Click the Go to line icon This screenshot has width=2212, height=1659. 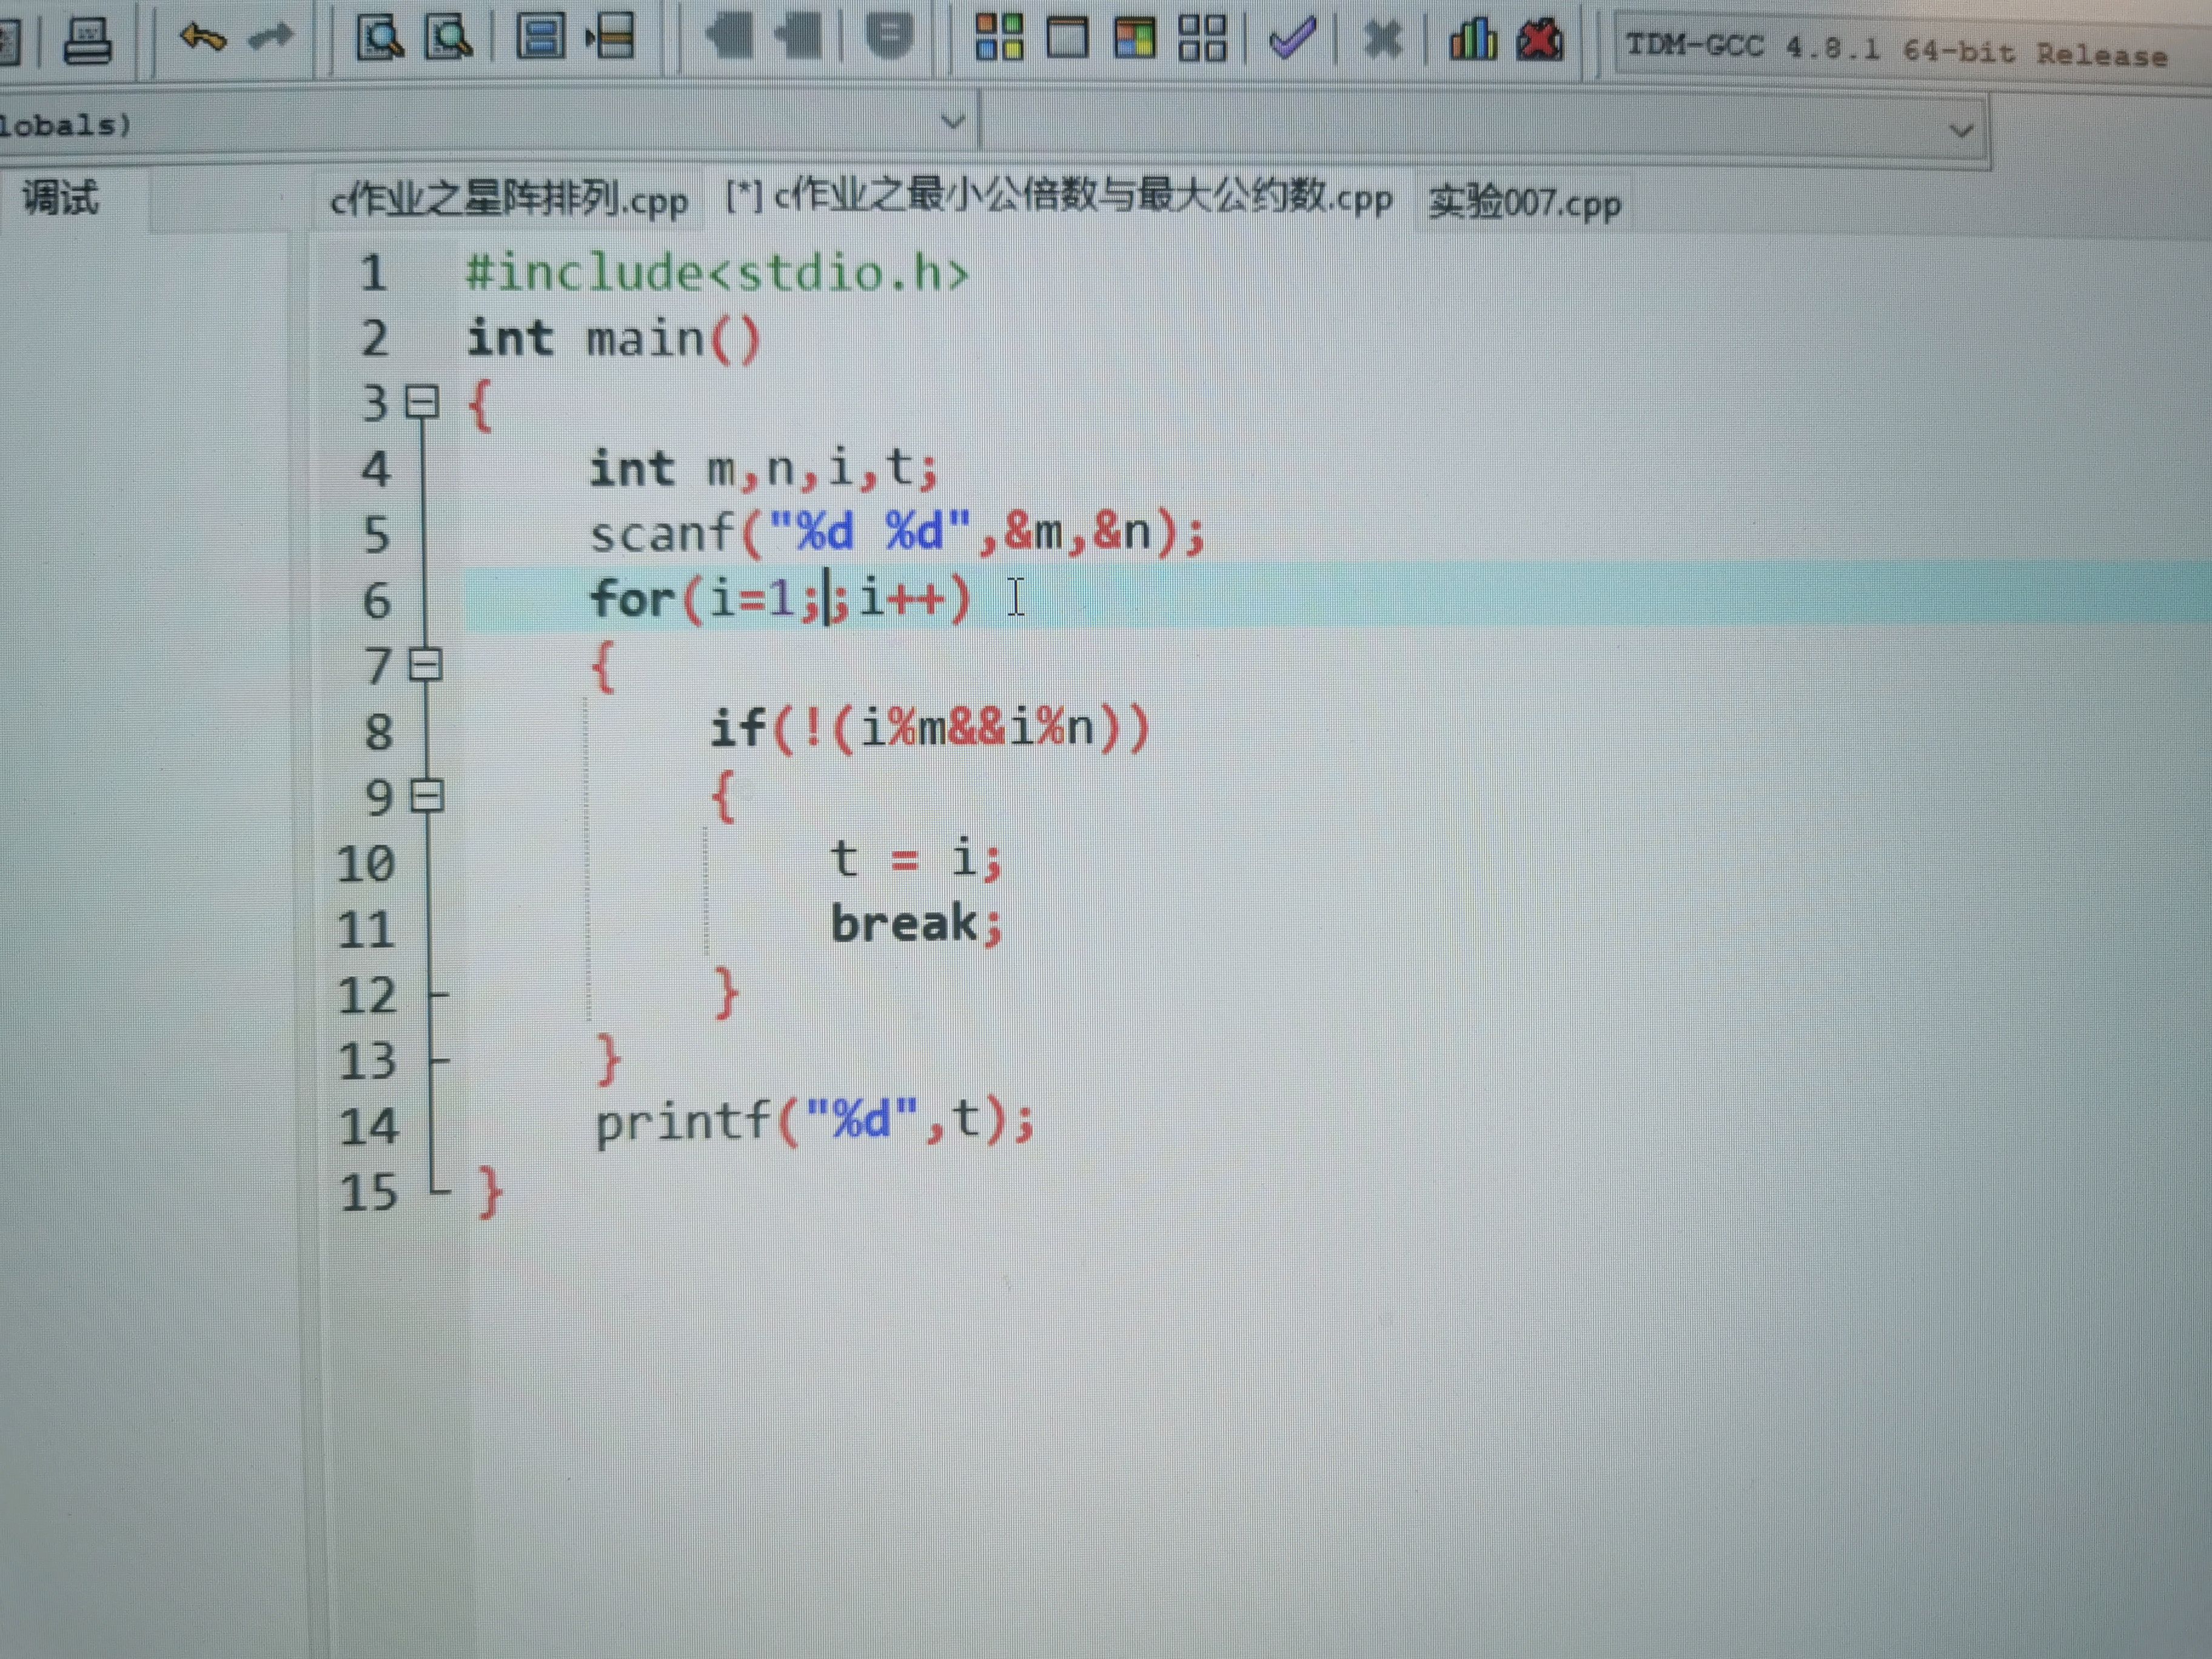pyautogui.click(x=610, y=37)
